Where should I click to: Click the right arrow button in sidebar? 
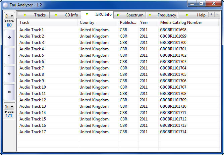9,74
